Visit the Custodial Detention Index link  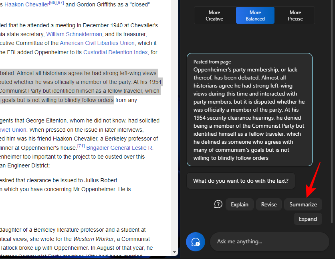[116, 52]
